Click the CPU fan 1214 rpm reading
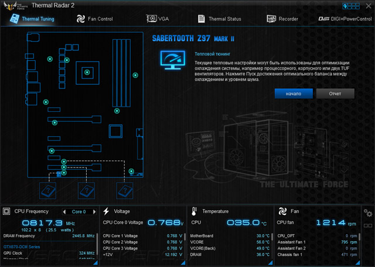This screenshot has width=375, height=267. [336, 223]
